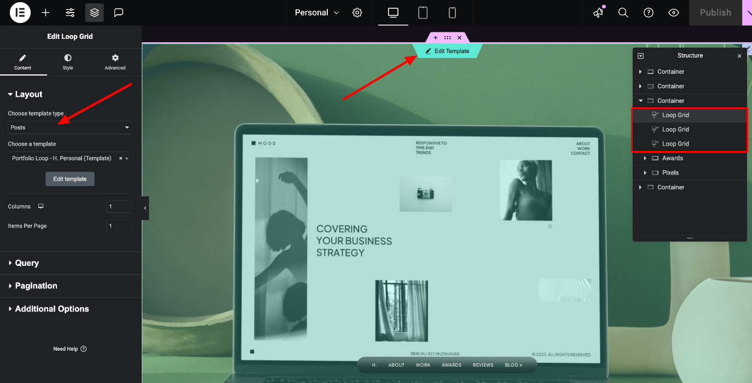Collapse all in Structure panel icon

641,56
